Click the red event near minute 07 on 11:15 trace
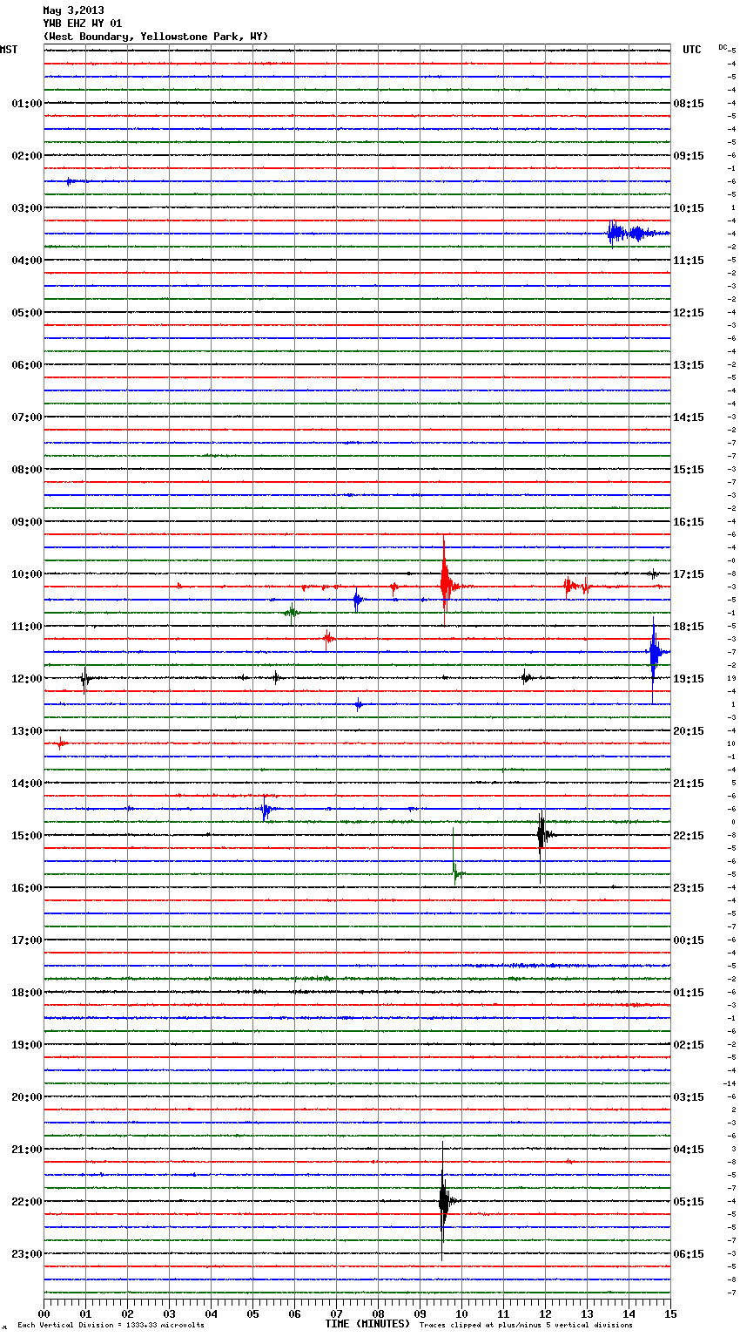The width and height of the screenshot is (740, 1337). point(328,640)
